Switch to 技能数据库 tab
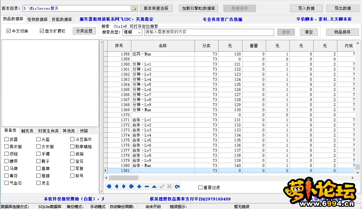 (x=62, y=19)
